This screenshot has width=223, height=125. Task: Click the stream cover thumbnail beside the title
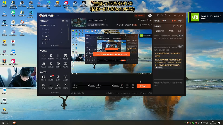click(x=79, y=22)
